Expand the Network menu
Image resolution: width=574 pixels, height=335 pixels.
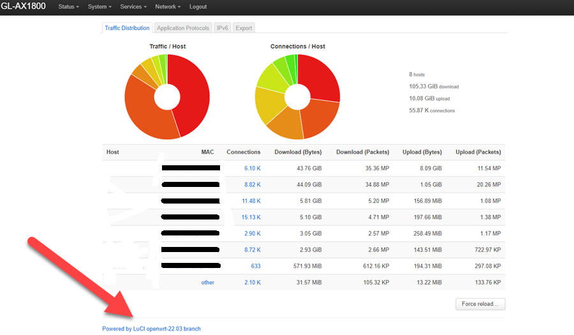[x=168, y=6]
